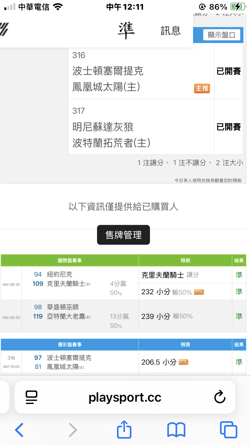The width and height of the screenshot is (250, 445).
Task: Click the 售牌管理 button
Action: (x=123, y=235)
